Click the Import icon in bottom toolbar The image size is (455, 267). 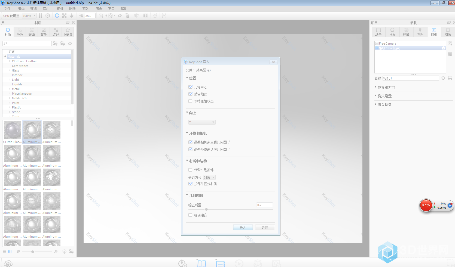(x=182, y=263)
